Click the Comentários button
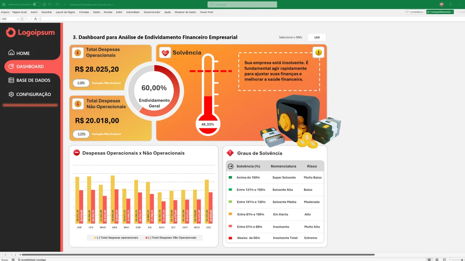Screen dimensions: 465x261 (x=415, y=12)
